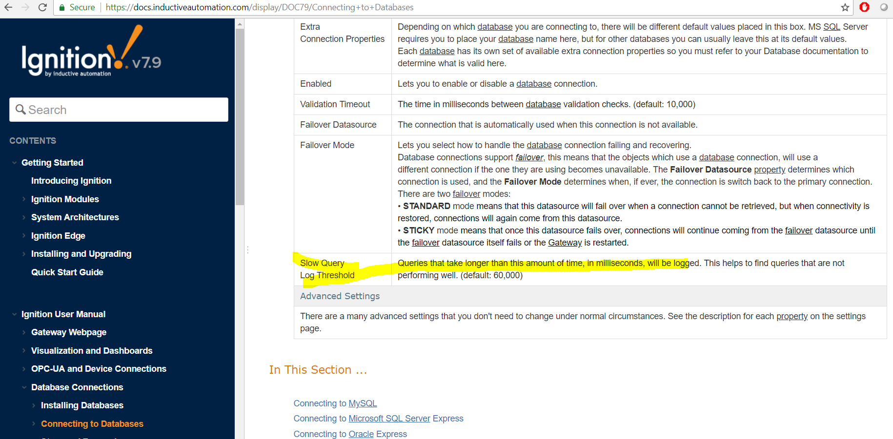Open the red Opera extension icon

tap(864, 7)
